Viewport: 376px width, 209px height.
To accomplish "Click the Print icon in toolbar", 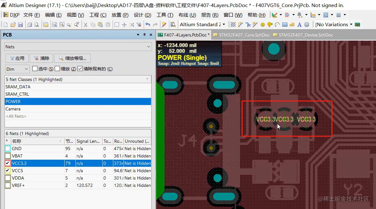I will tap(29, 24).
